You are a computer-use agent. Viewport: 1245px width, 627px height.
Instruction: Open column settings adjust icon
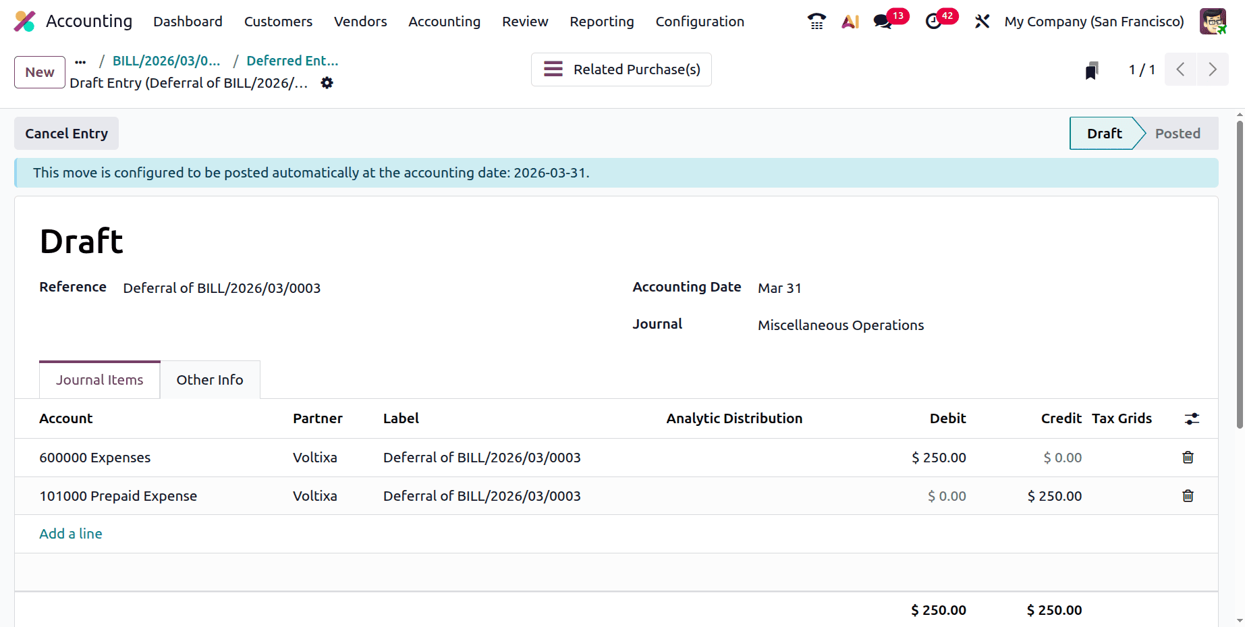pos(1192,418)
